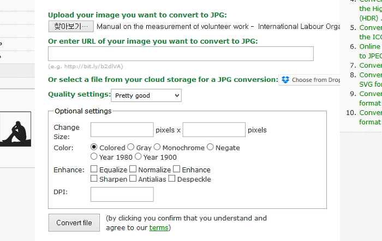Click the Dropbox logo icon
Image resolution: width=382 pixels, height=241 pixels.
click(x=285, y=80)
